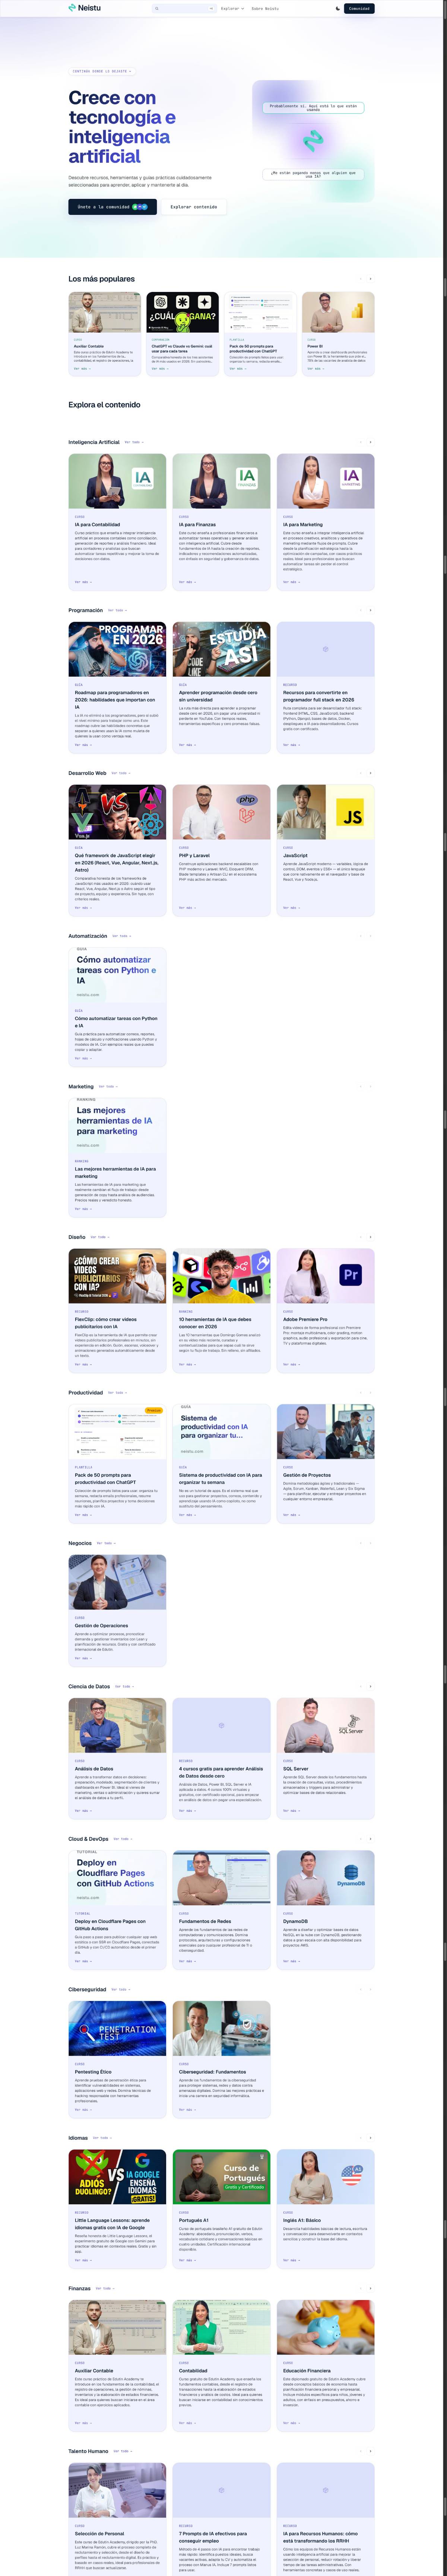Viewport: 447px width, 2576px height.
Task: Open Programar en 2026 roadmap thumbnail
Action: click(x=117, y=649)
